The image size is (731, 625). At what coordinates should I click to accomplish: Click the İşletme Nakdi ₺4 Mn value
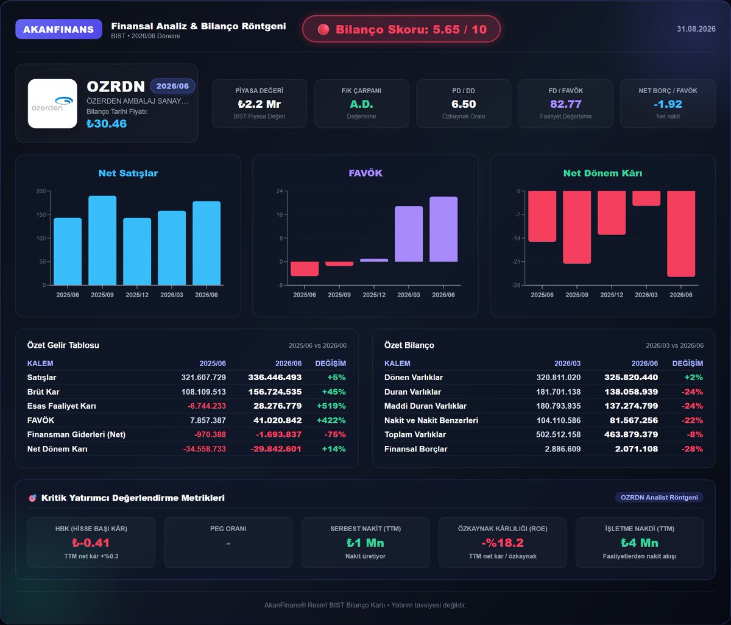[x=640, y=543]
